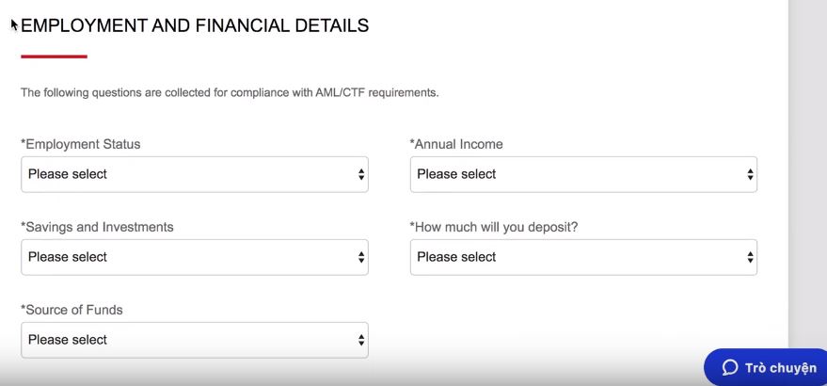
Task: Click the AML/CTF compliance description text
Action: pos(230,93)
